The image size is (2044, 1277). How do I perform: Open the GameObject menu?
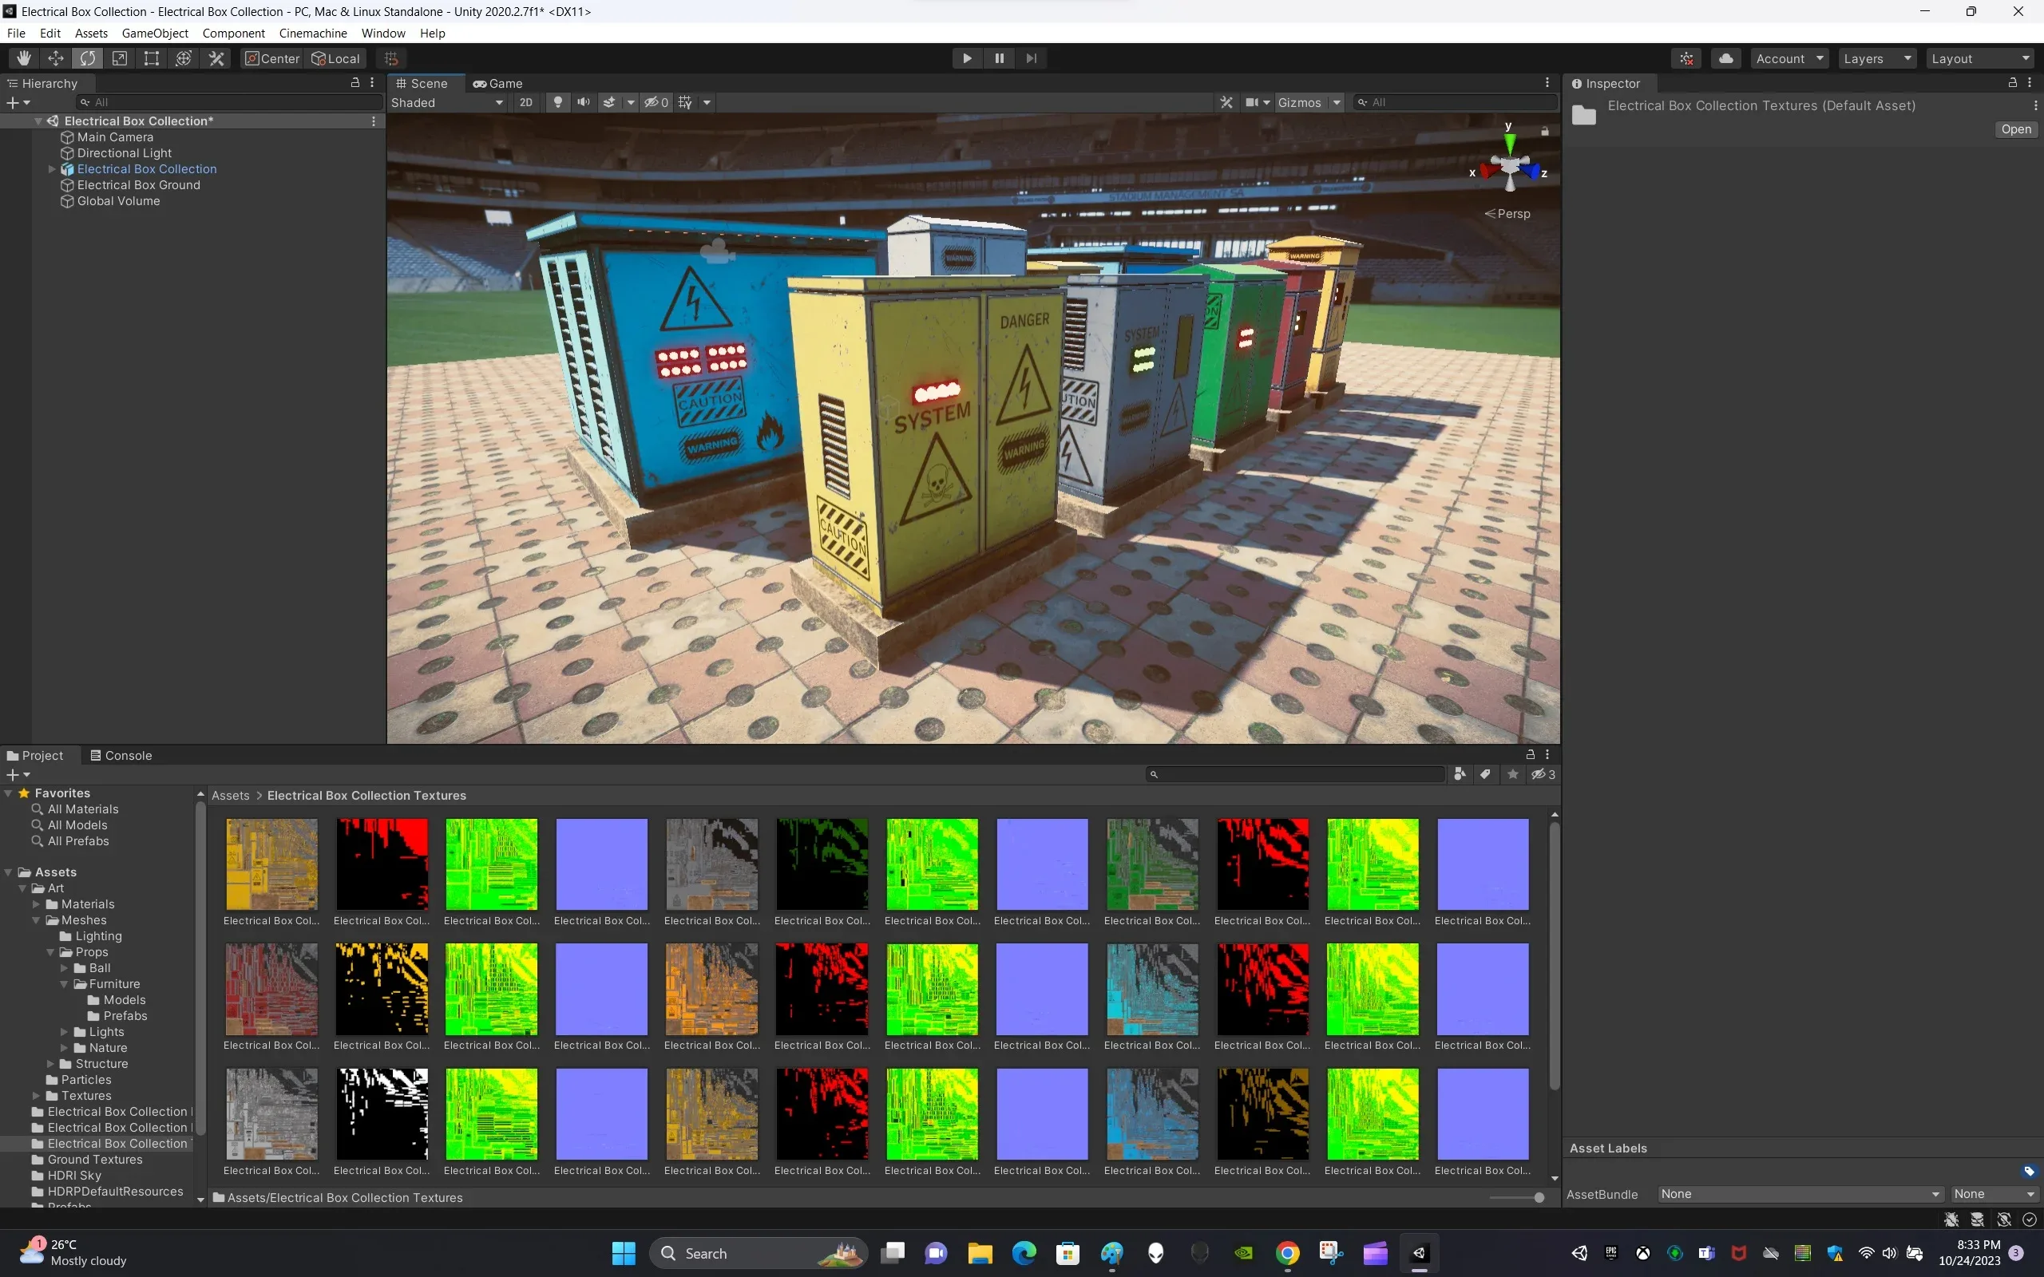click(x=156, y=33)
